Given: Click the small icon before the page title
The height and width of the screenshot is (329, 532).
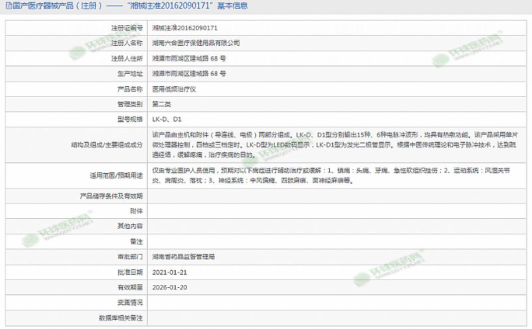Looking at the screenshot, I should [7, 7].
